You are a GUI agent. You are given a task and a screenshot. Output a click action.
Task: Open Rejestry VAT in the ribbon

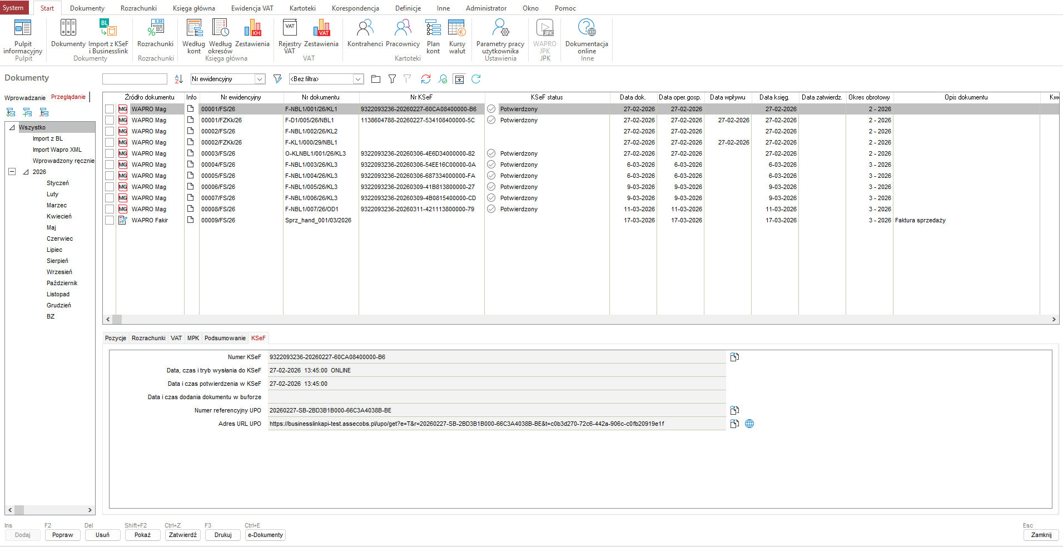(x=290, y=36)
